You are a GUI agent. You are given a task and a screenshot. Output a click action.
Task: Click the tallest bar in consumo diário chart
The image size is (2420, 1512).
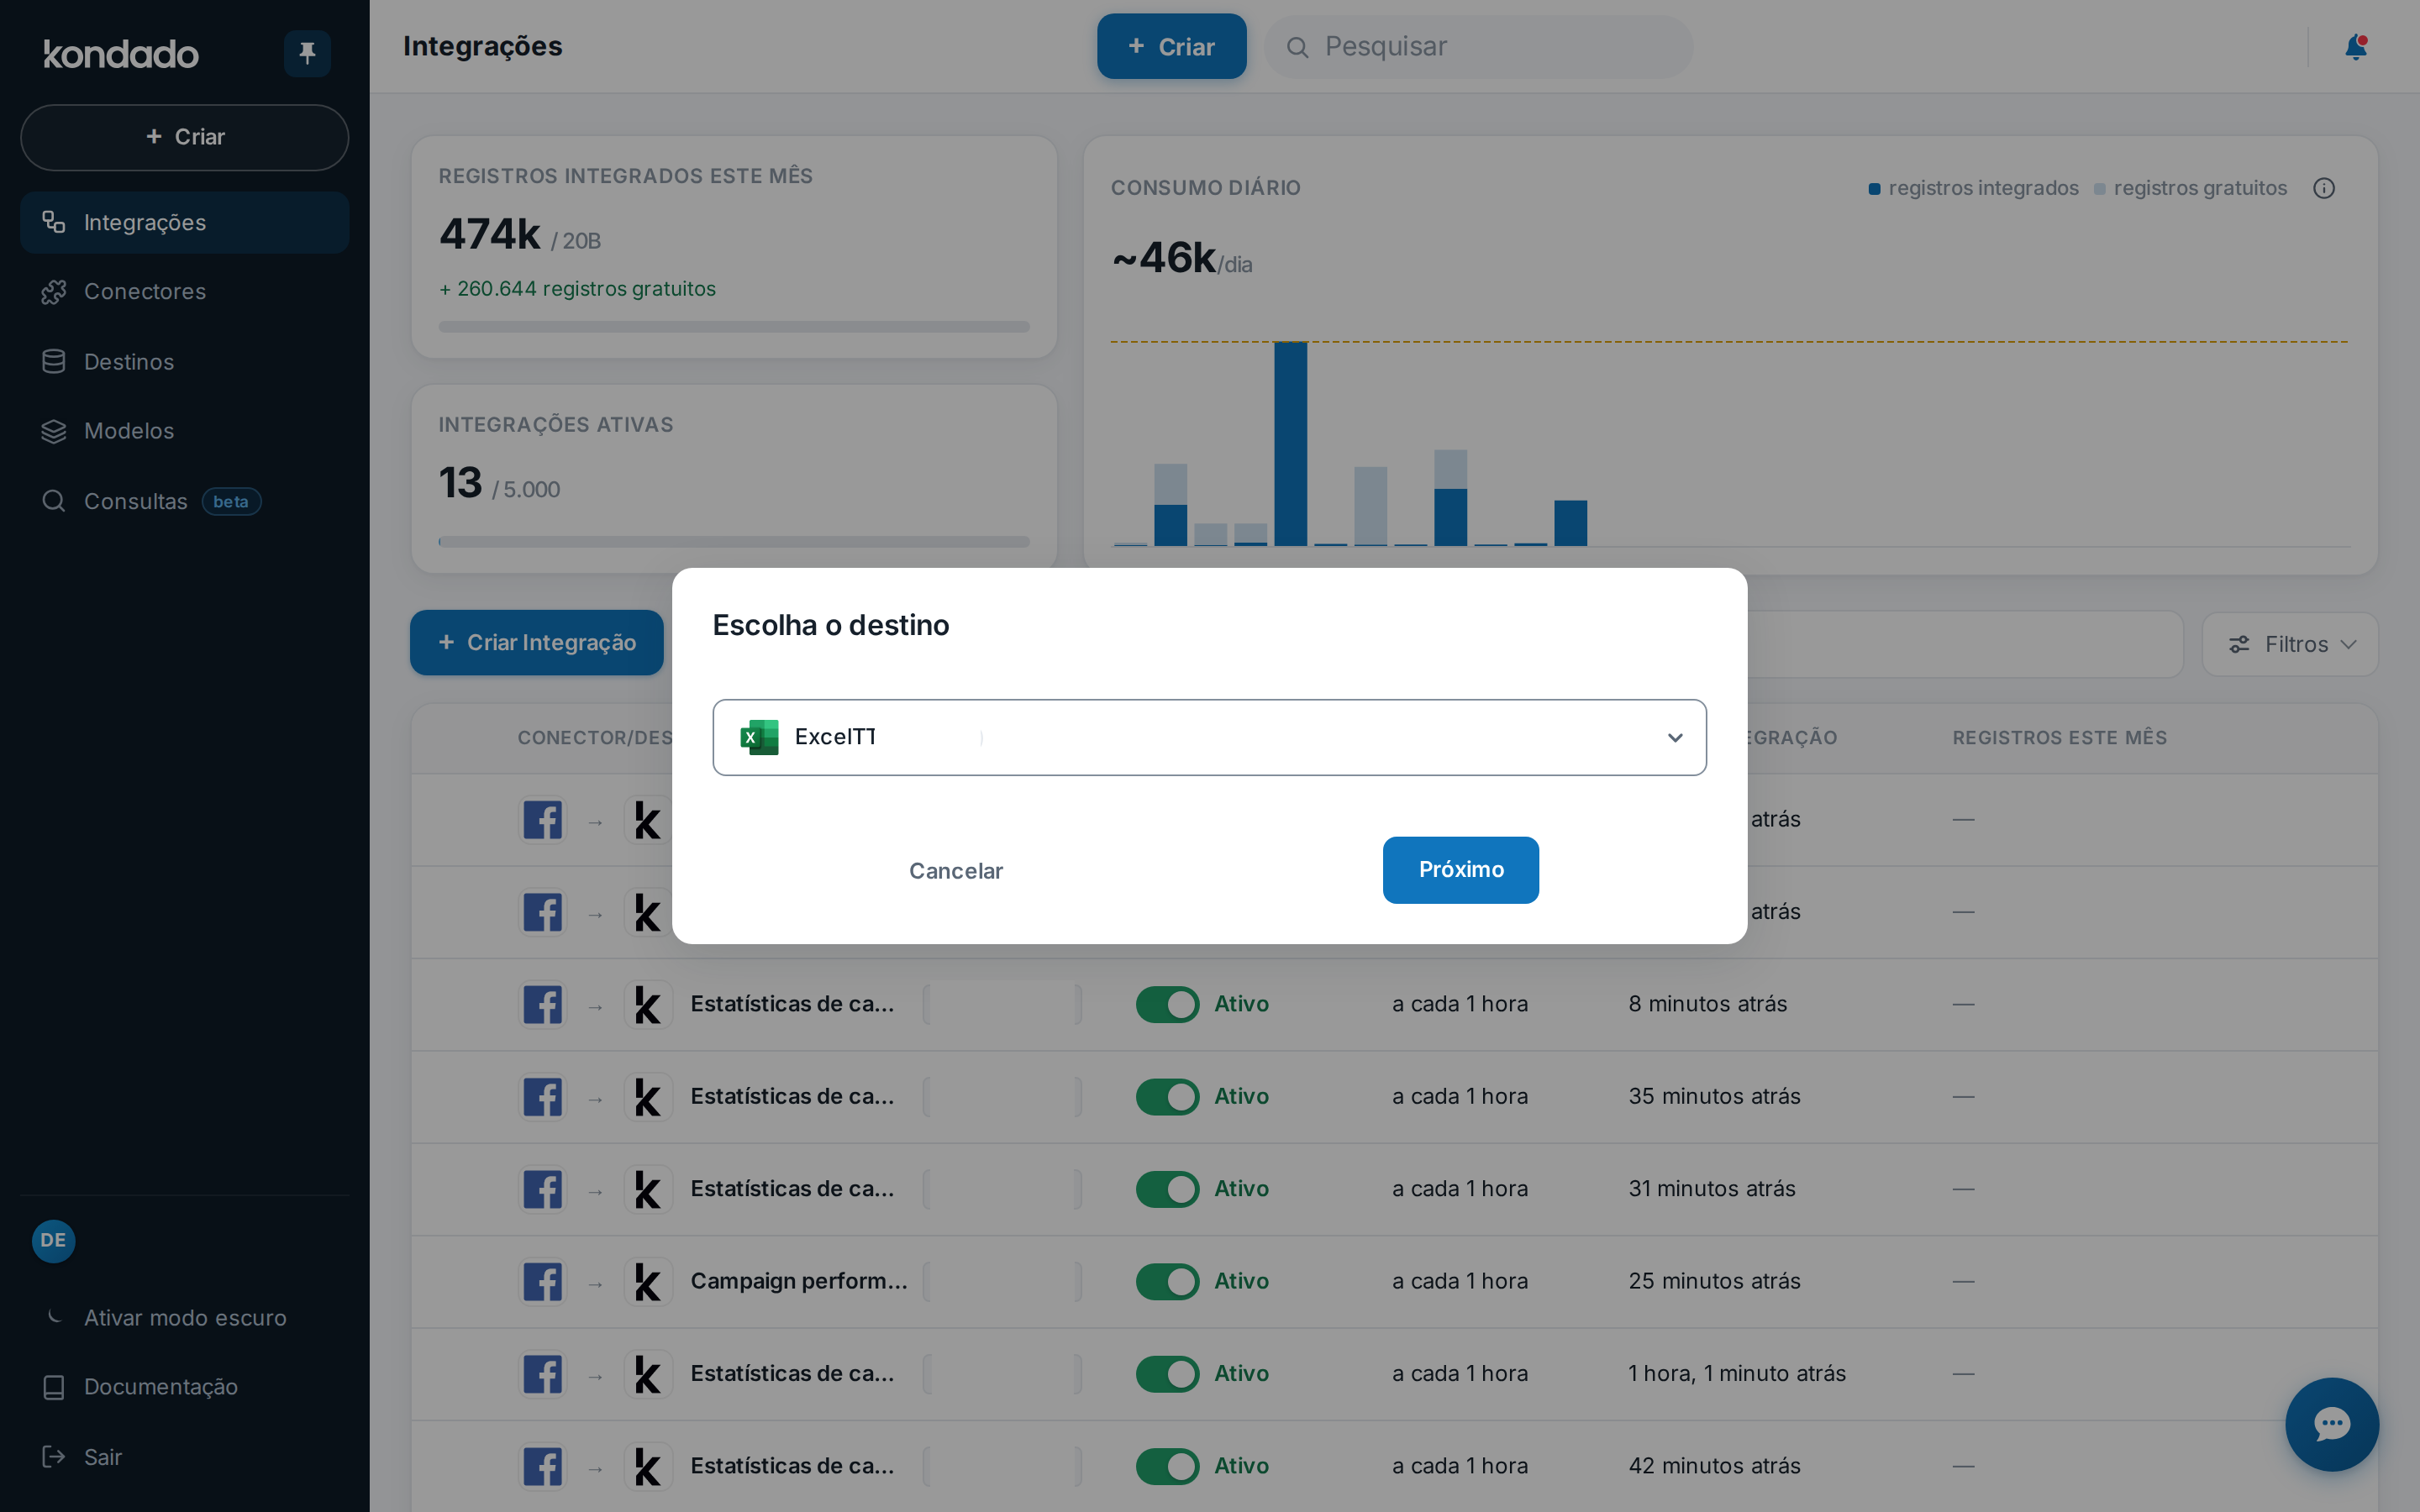pos(1290,444)
